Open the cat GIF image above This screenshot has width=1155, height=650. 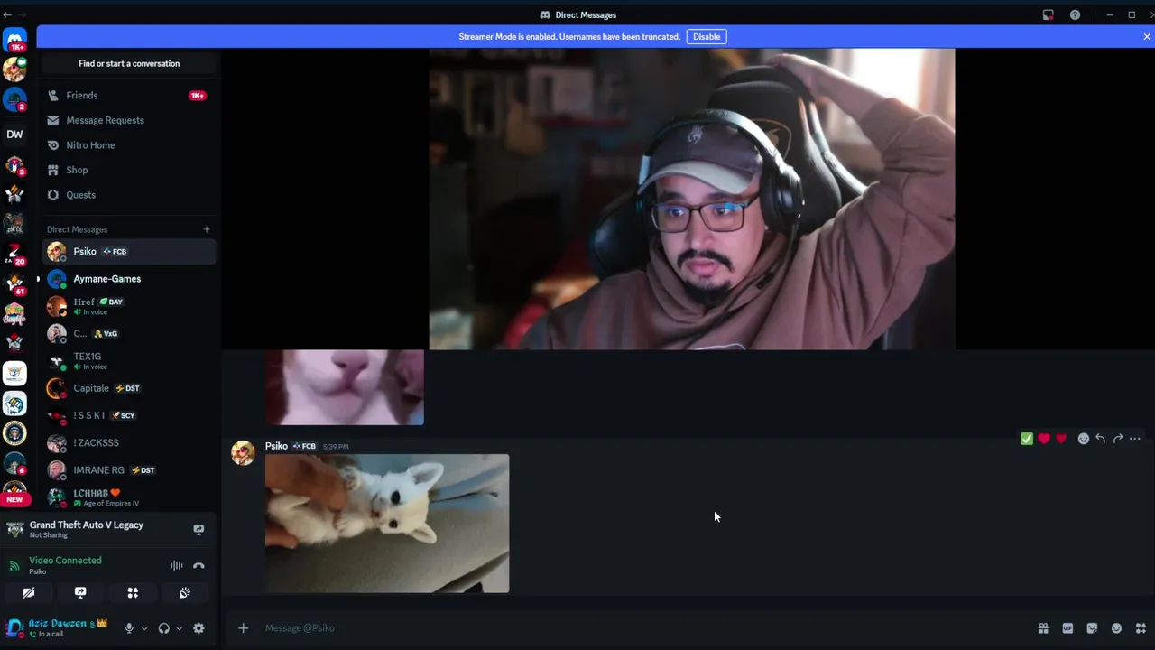tap(345, 387)
